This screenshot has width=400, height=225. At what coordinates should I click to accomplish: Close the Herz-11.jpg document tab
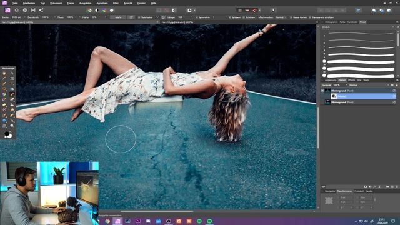pyautogui.click(x=157, y=22)
